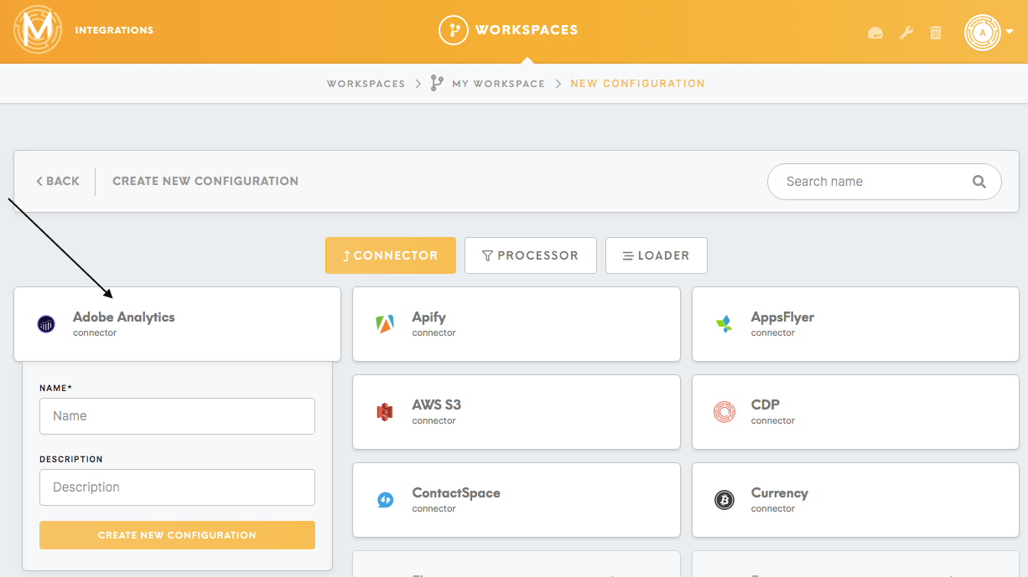Click the user avatar icon
This screenshot has height=577, width=1028.
(x=983, y=32)
